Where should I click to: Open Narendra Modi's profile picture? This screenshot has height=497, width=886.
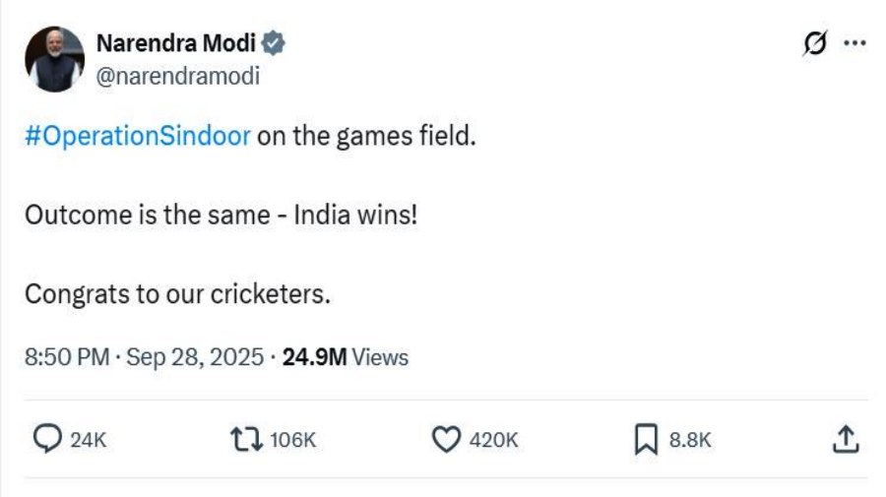(54, 59)
